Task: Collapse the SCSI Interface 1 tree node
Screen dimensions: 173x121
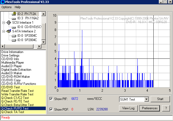Action: (4, 23)
